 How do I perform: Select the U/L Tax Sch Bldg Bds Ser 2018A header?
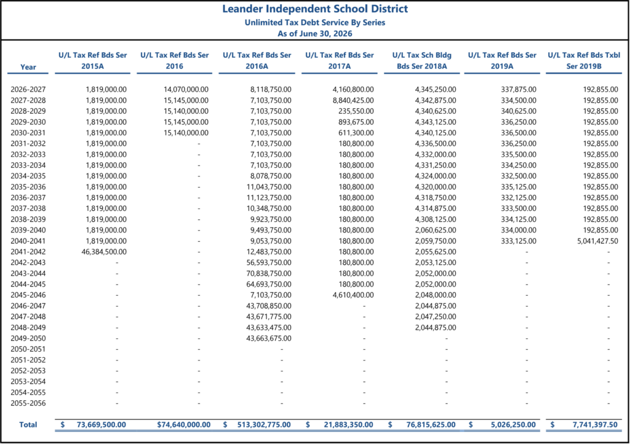pyautogui.click(x=422, y=61)
